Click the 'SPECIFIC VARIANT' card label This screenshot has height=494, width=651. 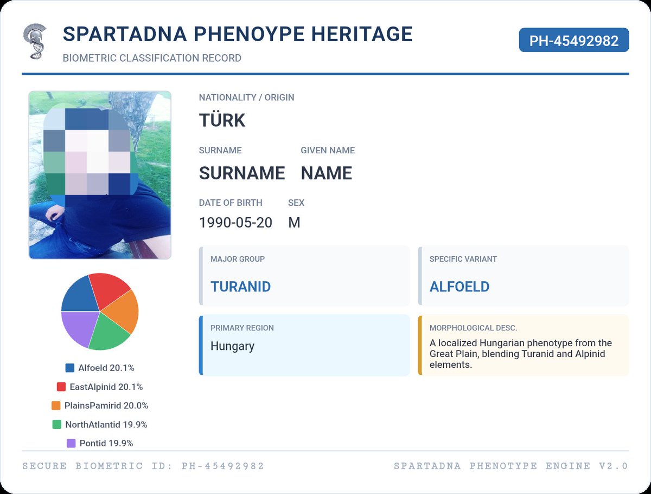463,259
